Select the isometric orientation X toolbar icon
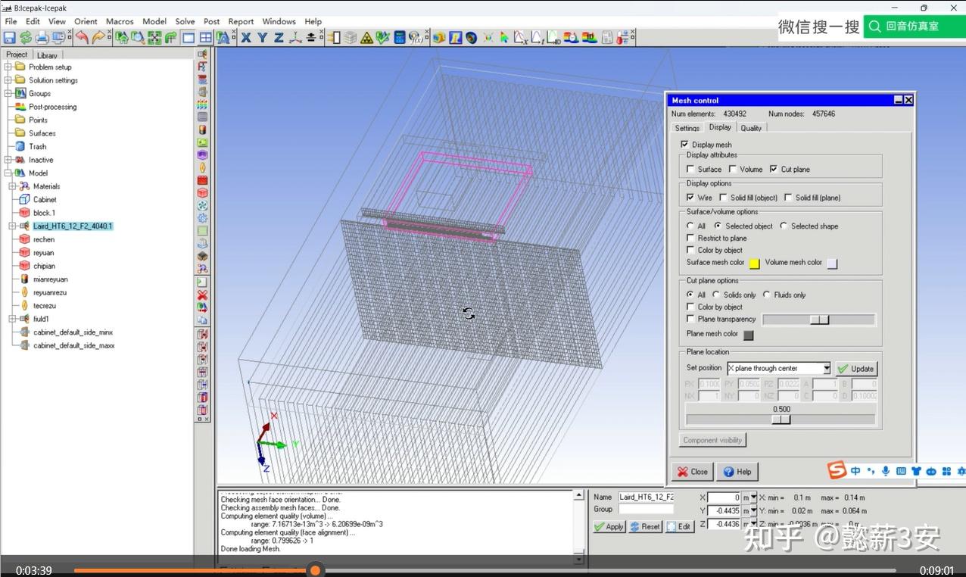 coord(245,36)
